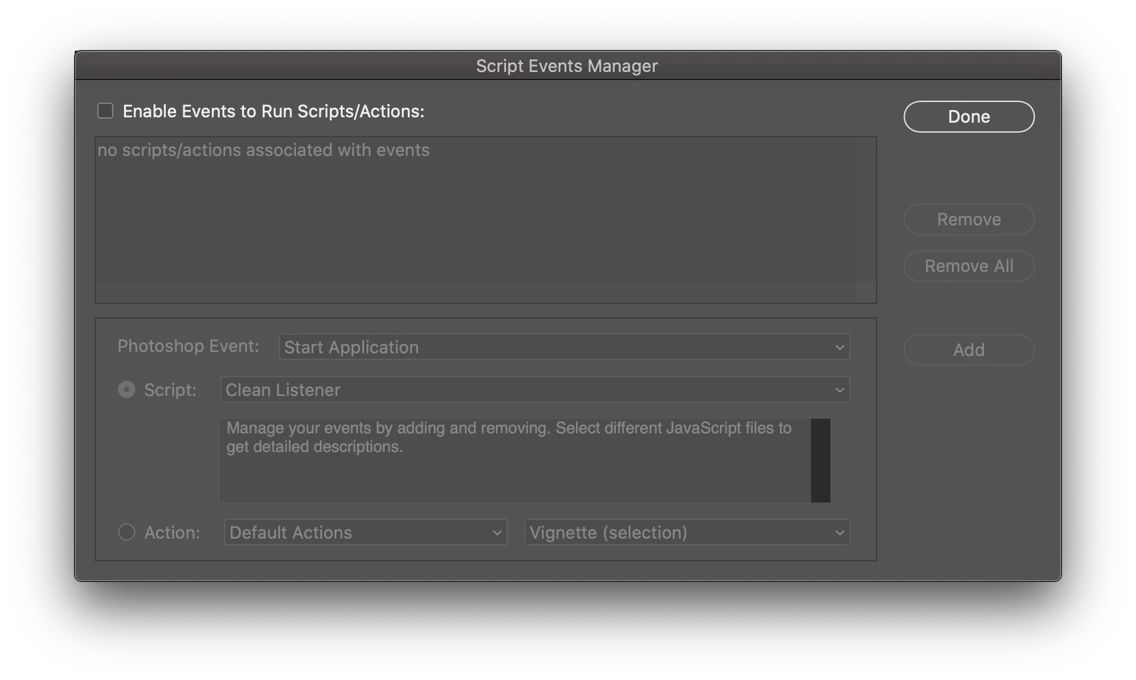Click the script description scrollbar

(821, 460)
